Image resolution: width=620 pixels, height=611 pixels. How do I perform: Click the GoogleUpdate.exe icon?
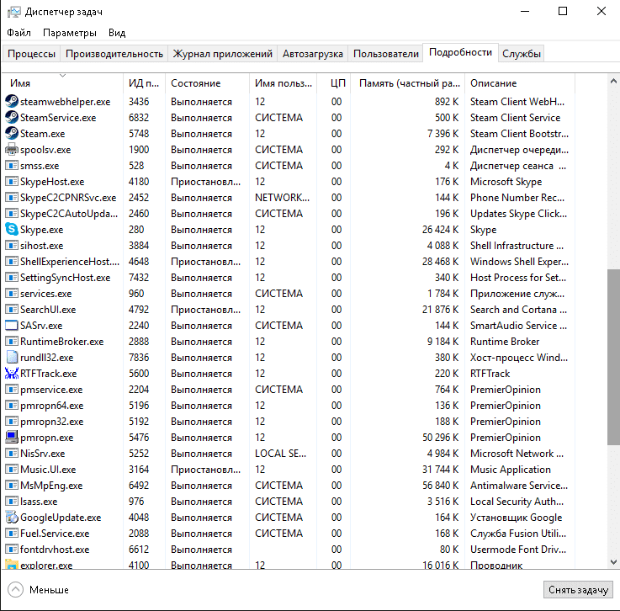click(12, 517)
